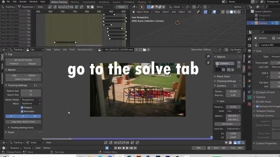Toggle the Safe Areas checkbox
The image size is (280, 157).
click(257, 102)
